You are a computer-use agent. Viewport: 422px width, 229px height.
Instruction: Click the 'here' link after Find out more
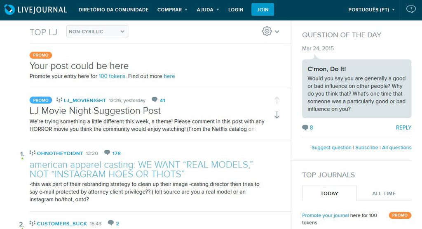[x=169, y=76]
